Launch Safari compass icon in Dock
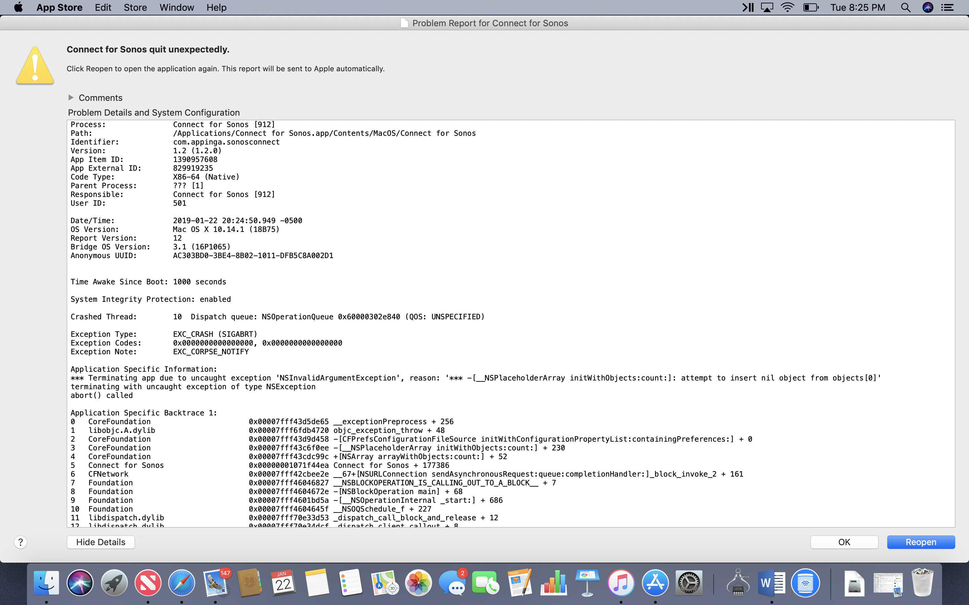This screenshot has width=969, height=605. pyautogui.click(x=181, y=582)
